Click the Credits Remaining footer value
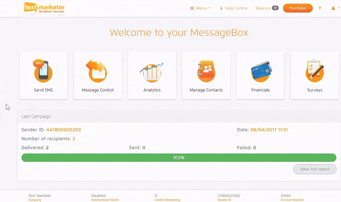The image size is (341, 202). click(156, 196)
